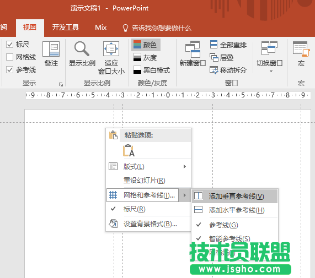Click the 网格和参考线 grid icon

coord(113,195)
